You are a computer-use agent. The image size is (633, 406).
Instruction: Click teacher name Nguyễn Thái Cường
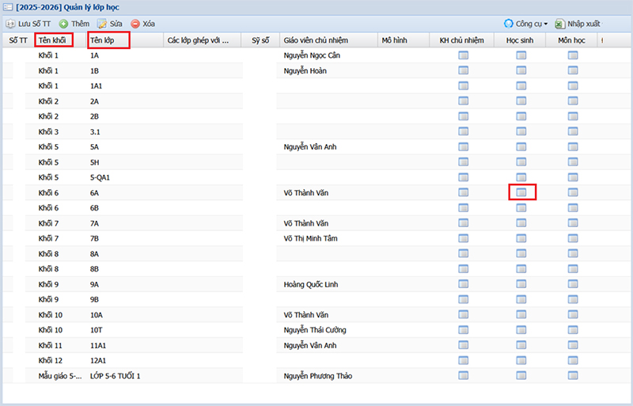[314, 330]
